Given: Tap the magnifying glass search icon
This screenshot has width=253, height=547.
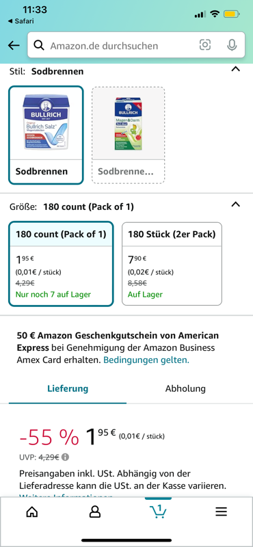Looking at the screenshot, I should (x=39, y=45).
